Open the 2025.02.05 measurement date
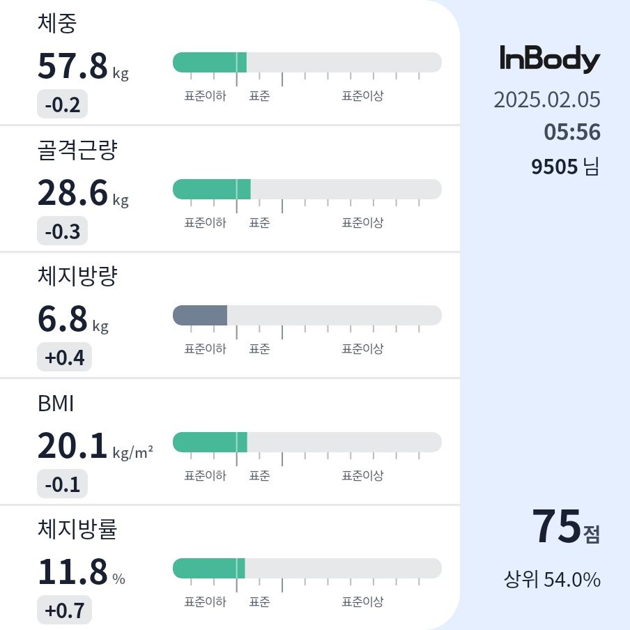Image resolution: width=630 pixels, height=630 pixels. [547, 99]
